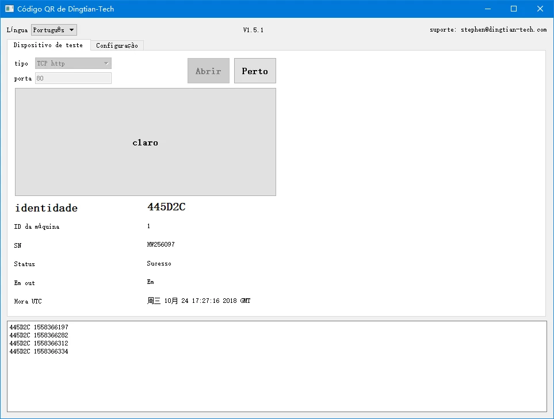
Task: Focus the porta input field
Action: [73, 78]
